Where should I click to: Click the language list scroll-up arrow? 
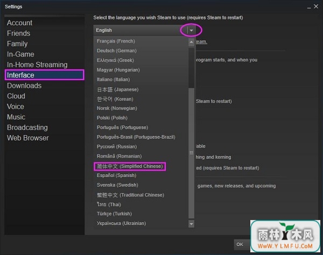(x=191, y=42)
